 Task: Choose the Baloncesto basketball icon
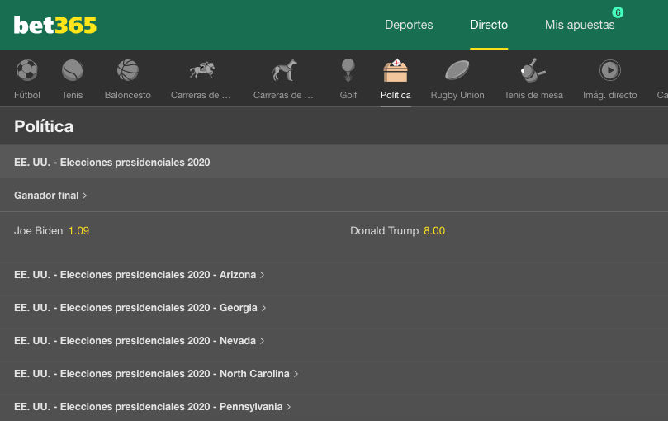coord(127,71)
